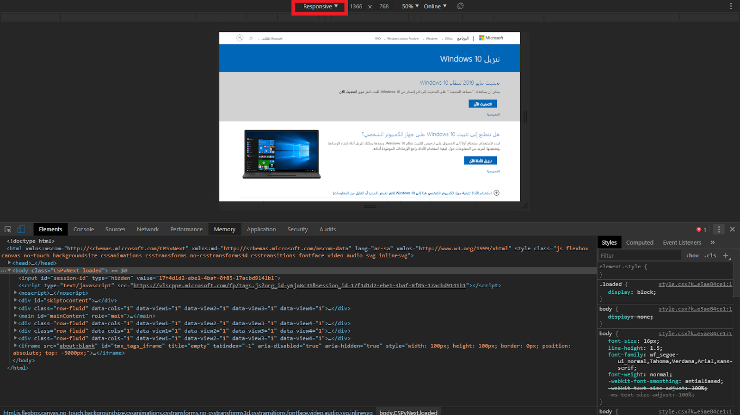Show more Styles pane tabs chevron
740x415 pixels.
pos(712,242)
